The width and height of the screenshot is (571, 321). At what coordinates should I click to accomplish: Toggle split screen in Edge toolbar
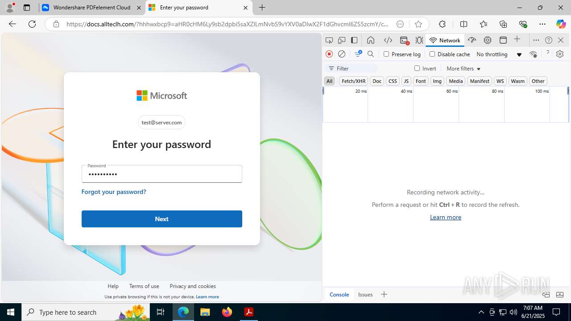(463, 24)
